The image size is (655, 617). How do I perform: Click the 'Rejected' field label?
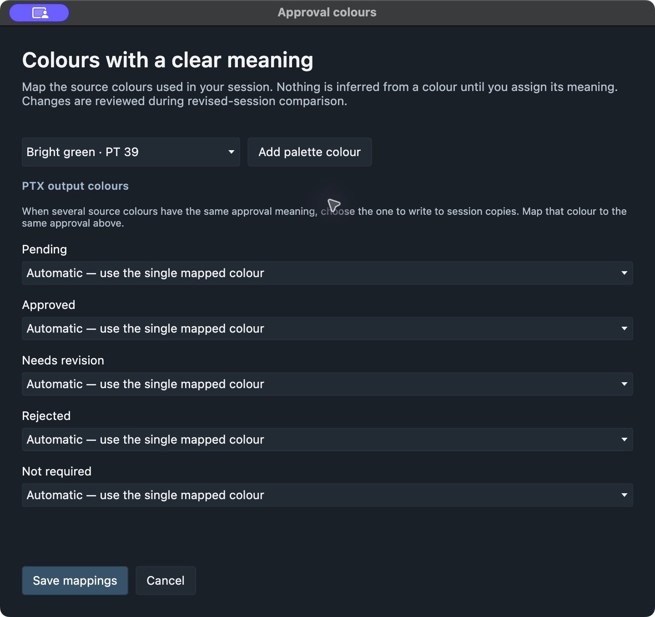point(46,416)
